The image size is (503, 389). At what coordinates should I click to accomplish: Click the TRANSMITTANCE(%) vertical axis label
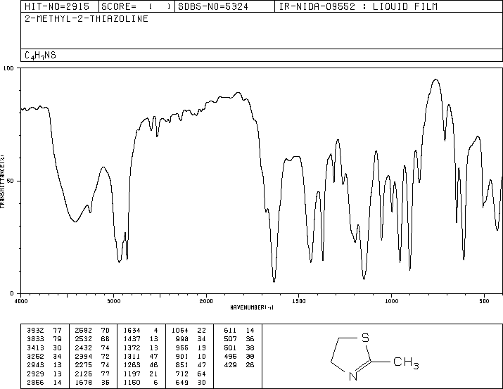tap(2, 181)
